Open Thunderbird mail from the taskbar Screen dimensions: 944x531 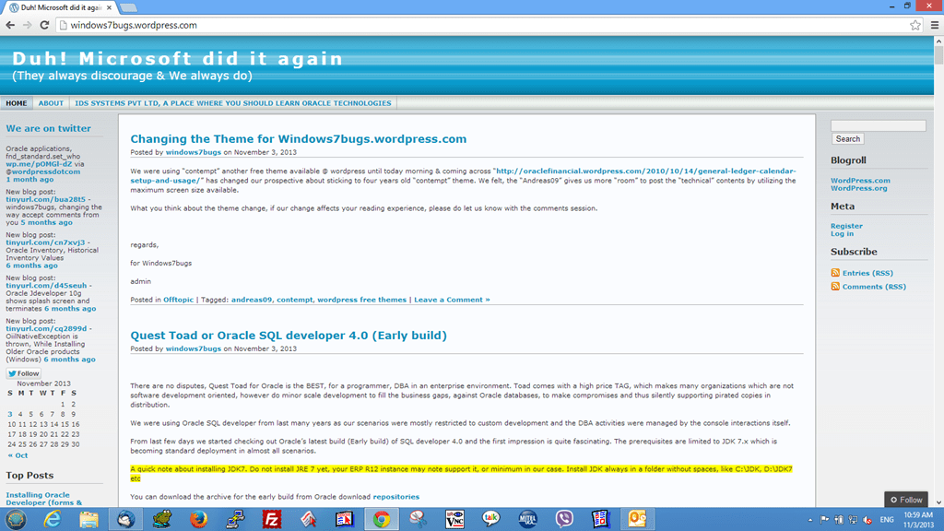pyautogui.click(x=125, y=519)
